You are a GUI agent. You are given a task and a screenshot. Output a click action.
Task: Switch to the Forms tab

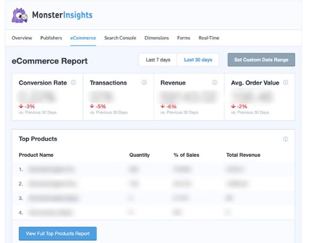[x=183, y=38]
